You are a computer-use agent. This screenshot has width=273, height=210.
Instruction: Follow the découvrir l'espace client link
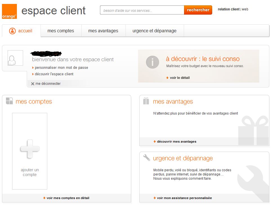[x=54, y=74]
